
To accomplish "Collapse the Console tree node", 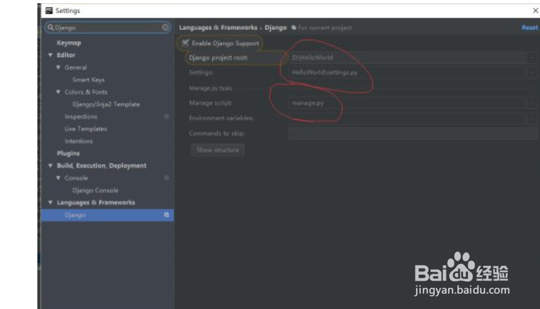I will click(x=58, y=178).
